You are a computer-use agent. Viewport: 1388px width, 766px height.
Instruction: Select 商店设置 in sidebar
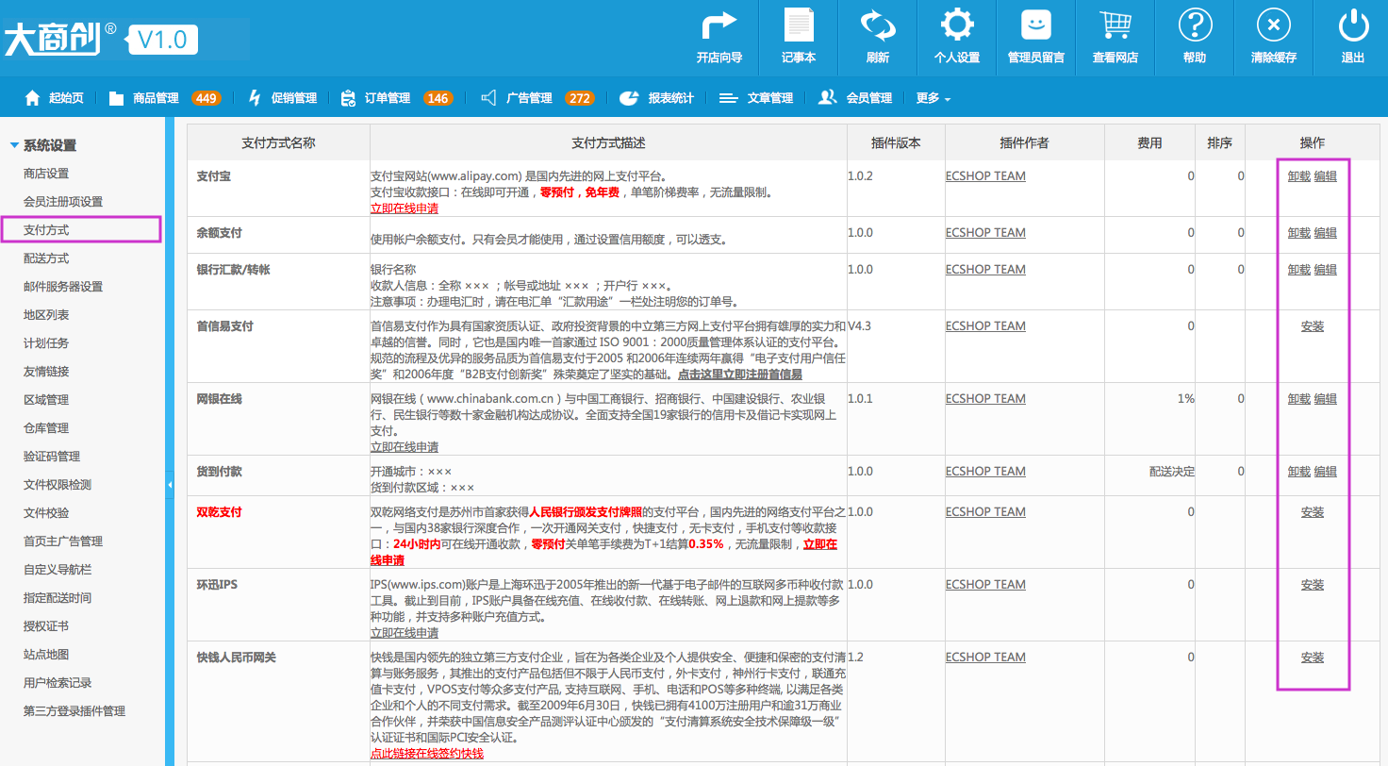(46, 174)
